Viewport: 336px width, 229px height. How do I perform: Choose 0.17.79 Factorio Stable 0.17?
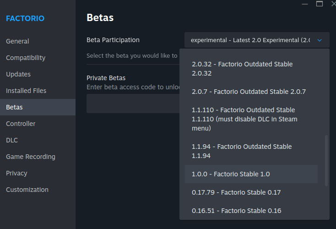click(251, 192)
